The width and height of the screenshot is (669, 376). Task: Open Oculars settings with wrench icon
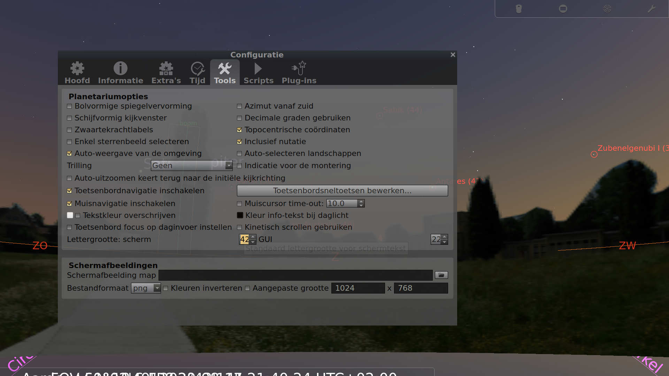(x=651, y=9)
